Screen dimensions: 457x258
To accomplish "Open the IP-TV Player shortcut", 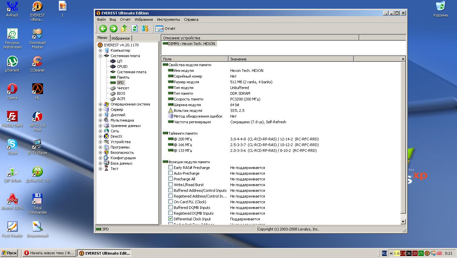I will pyautogui.click(x=37, y=147).
